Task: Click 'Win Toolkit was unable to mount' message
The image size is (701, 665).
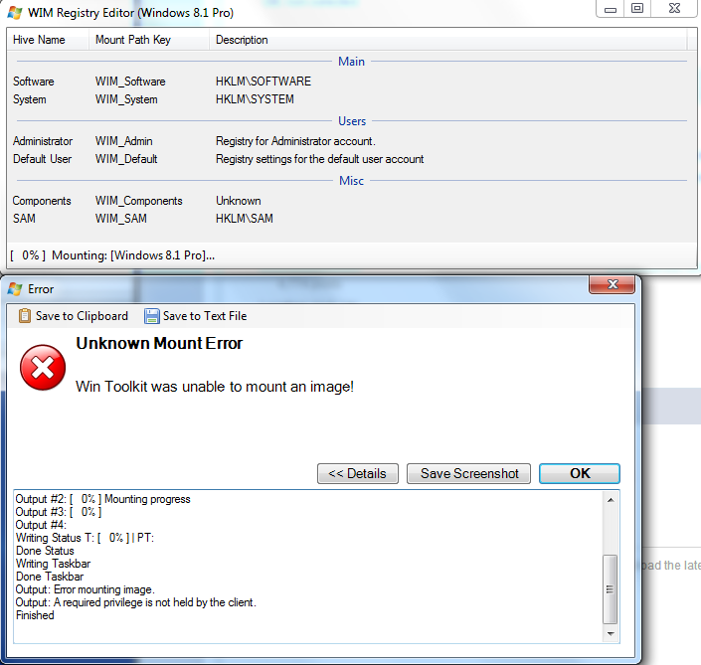Action: (x=215, y=387)
